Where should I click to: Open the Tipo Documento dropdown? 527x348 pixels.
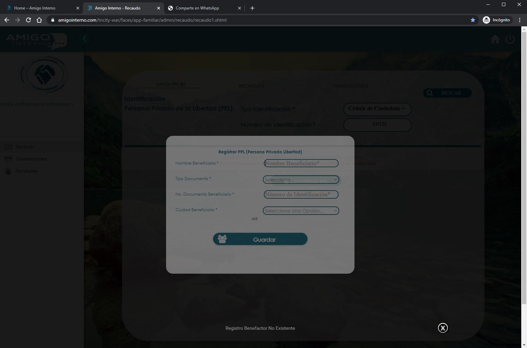pyautogui.click(x=301, y=179)
